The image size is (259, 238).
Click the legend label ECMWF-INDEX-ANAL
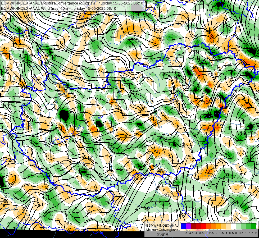[x=162, y=226]
